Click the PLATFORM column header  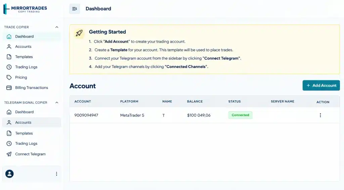129,101
